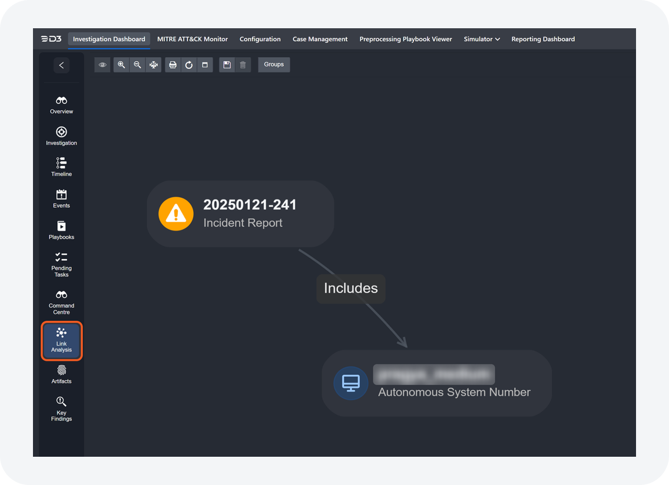Expand the Simulator dropdown menu
This screenshot has height=485, width=669.
(481, 39)
